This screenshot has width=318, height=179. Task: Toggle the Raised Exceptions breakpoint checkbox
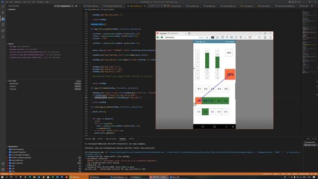pyautogui.click(x=10, y=149)
